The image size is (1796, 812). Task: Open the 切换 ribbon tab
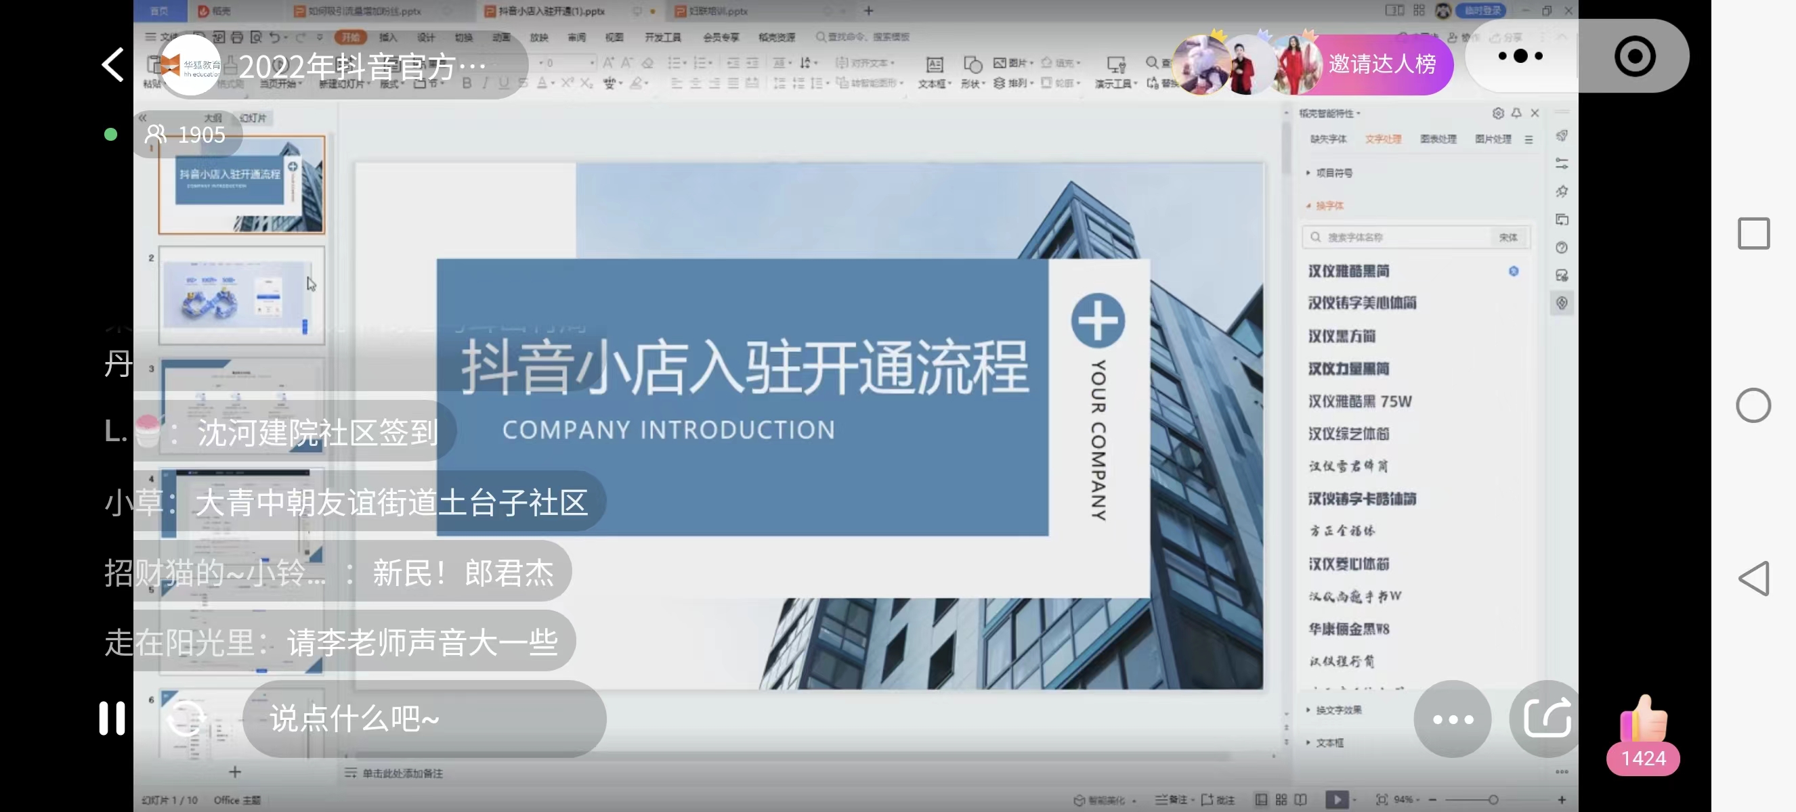[464, 37]
